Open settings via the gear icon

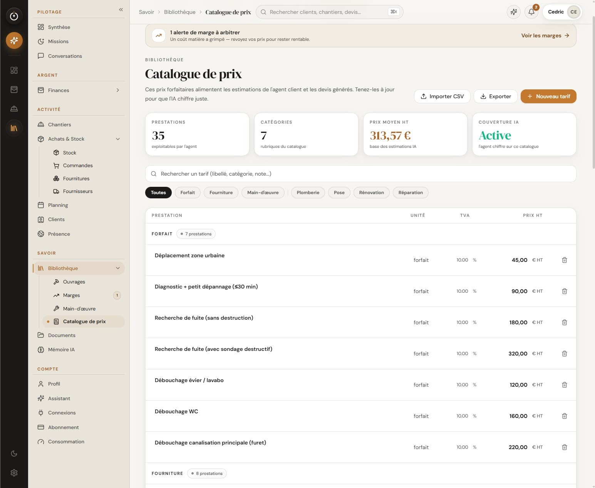(14, 473)
